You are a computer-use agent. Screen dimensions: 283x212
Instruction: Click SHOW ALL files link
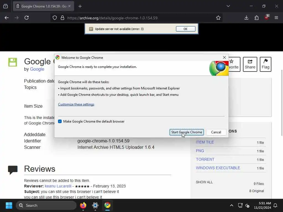click(204, 182)
